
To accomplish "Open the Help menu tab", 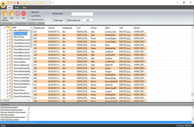I will [24, 8].
